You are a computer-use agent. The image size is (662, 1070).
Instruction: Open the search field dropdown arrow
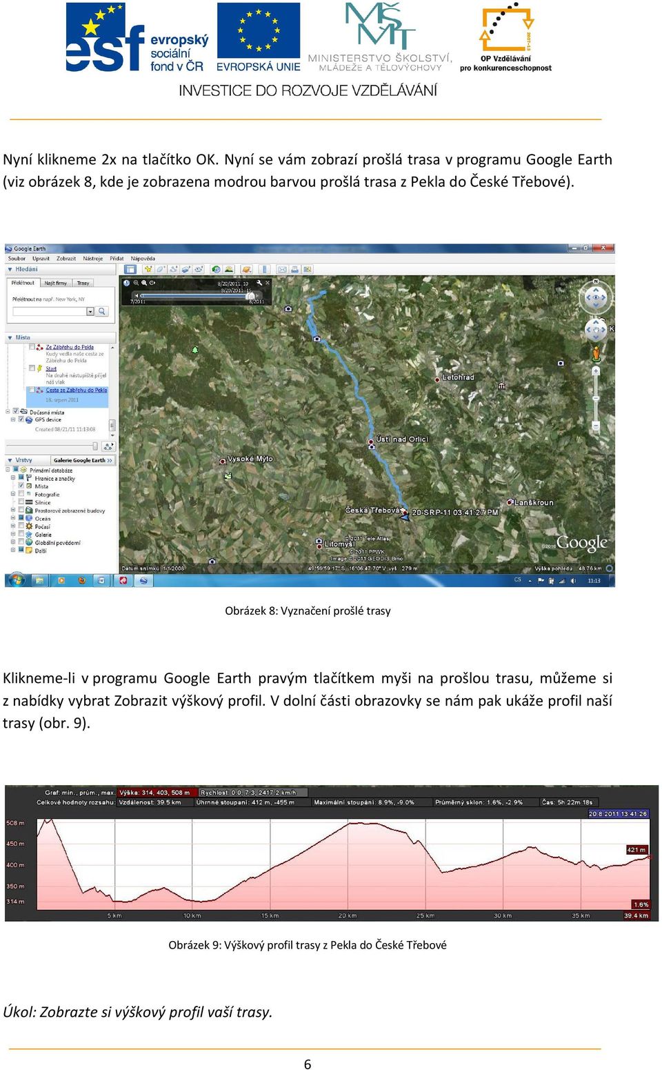90,312
